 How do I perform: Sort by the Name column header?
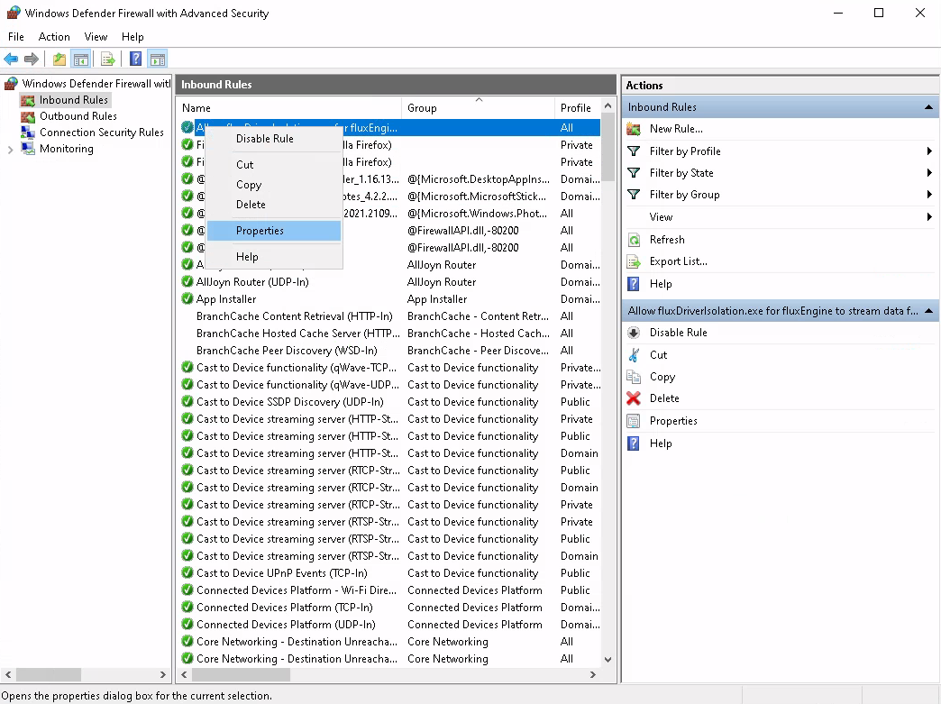click(x=290, y=108)
